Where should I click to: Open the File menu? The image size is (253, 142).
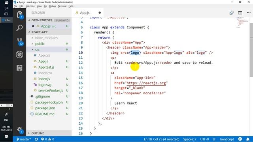coord(15,6)
